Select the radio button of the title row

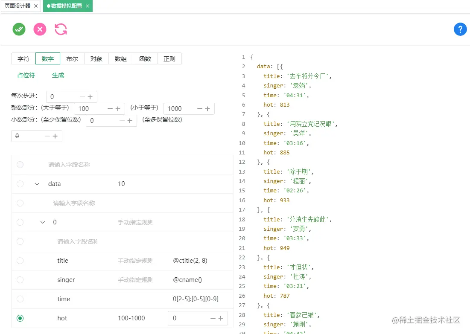coord(20,260)
